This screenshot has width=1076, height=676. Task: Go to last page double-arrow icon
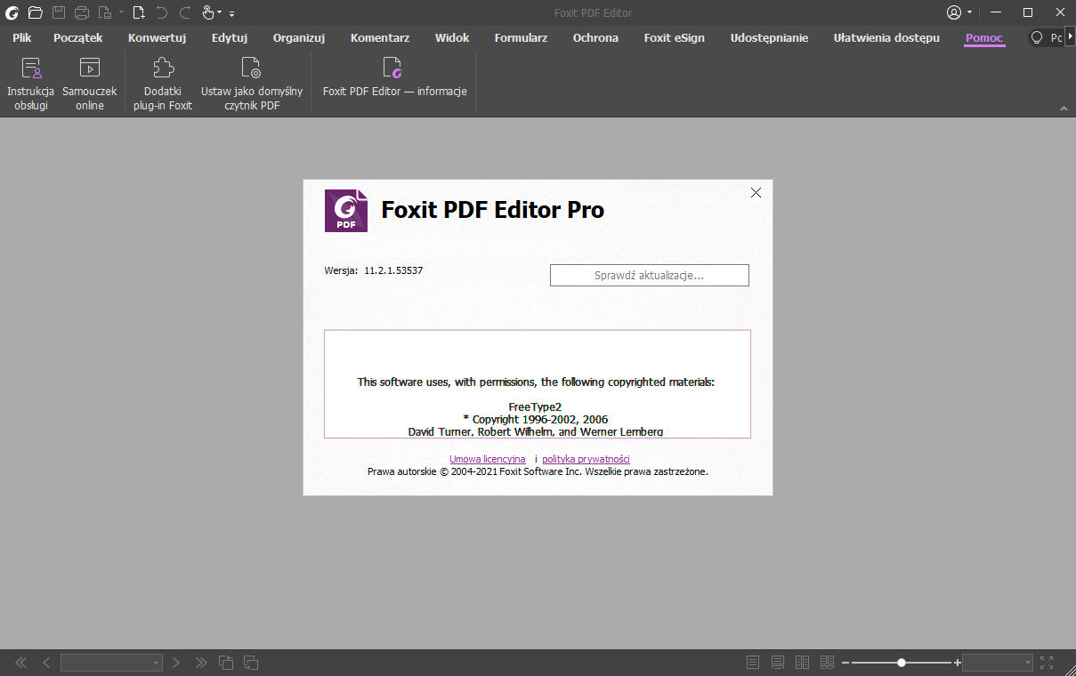coord(201,663)
